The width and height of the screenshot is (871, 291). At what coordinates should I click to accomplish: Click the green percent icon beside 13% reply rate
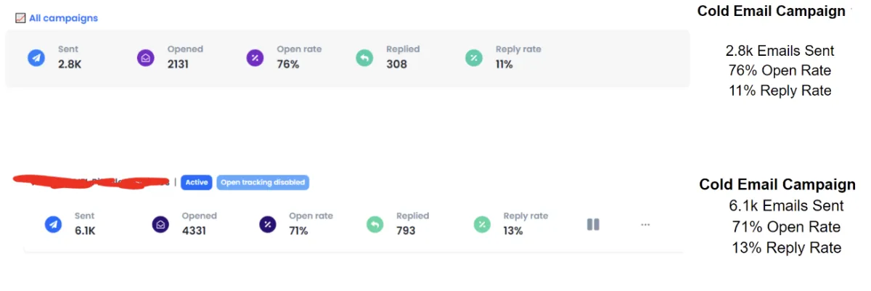(x=482, y=224)
